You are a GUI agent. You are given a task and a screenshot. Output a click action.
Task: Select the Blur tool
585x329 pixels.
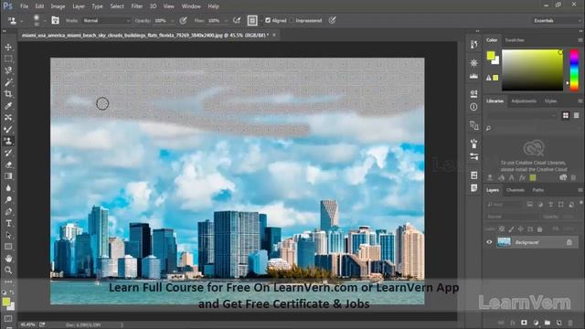[x=8, y=188]
